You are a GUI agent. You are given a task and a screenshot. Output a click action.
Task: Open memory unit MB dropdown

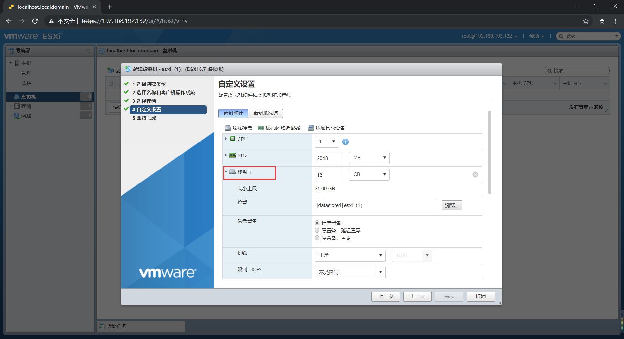click(x=369, y=158)
